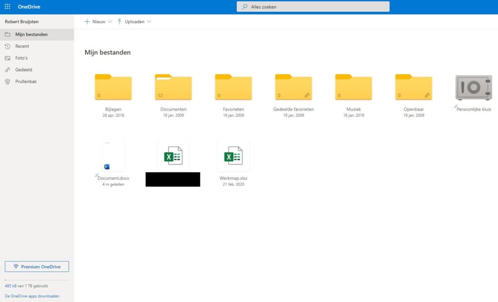Open Foto's in the sidebar
Viewport: 498px width, 302px height.
(x=21, y=58)
